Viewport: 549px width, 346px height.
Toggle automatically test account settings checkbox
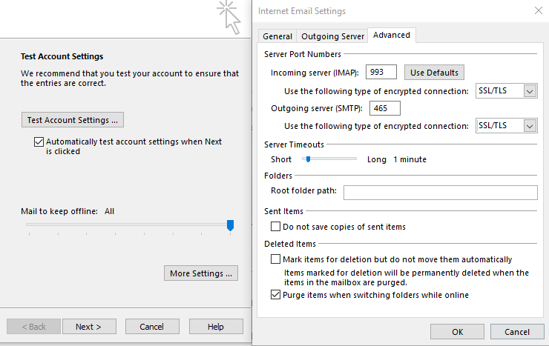pos(39,142)
